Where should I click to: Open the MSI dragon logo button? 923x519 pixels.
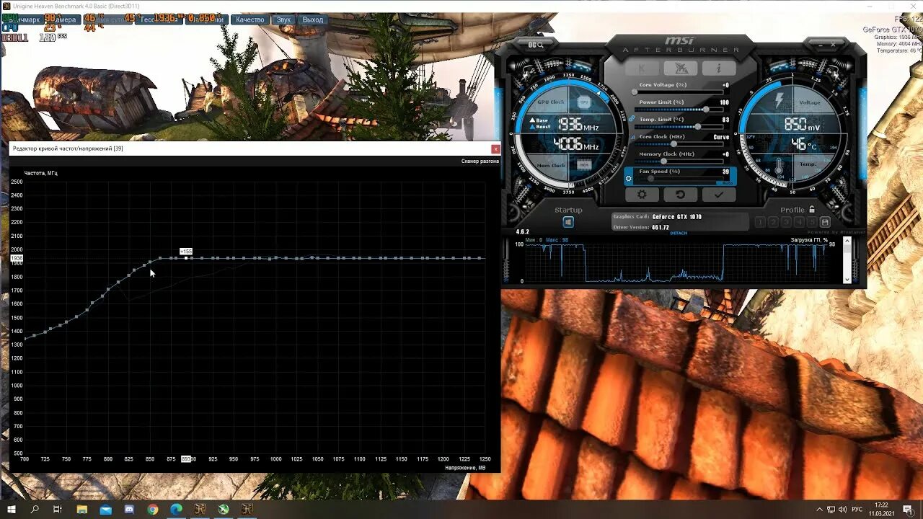tap(680, 68)
